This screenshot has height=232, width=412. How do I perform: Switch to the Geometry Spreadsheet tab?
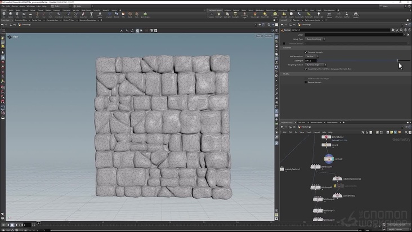click(88, 20)
